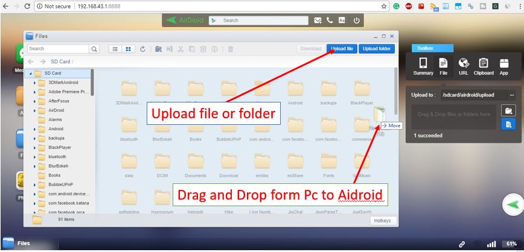Select Books folder in the tree
Image resolution: width=524 pixels, height=252 pixels.
pos(54,175)
